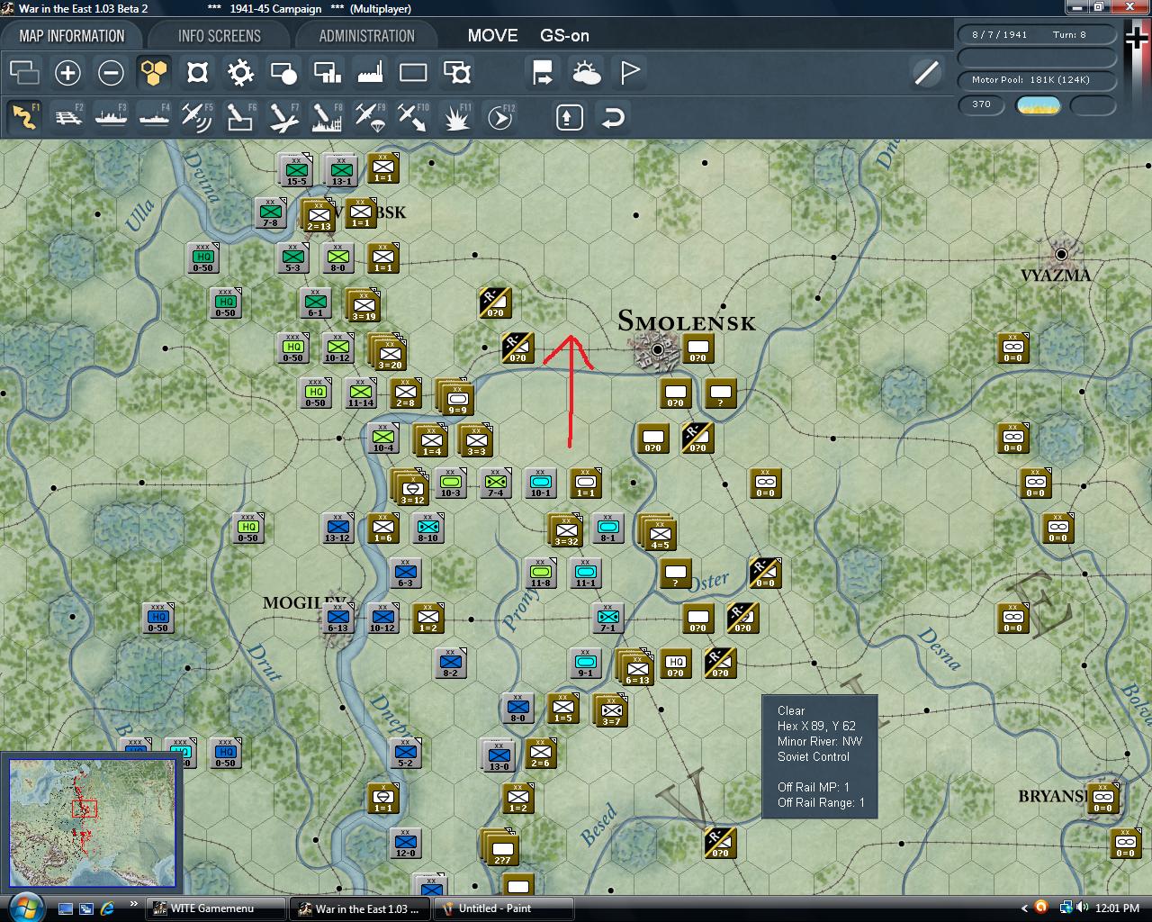Switch to WITE Gamemenu in taskbar
This screenshot has height=922, width=1152.
click(216, 908)
